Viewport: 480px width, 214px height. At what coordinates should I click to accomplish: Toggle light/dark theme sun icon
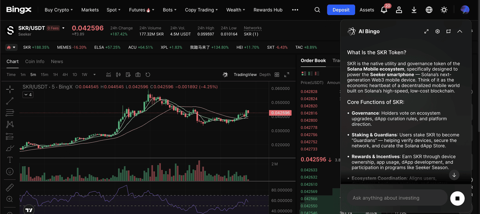(444, 10)
